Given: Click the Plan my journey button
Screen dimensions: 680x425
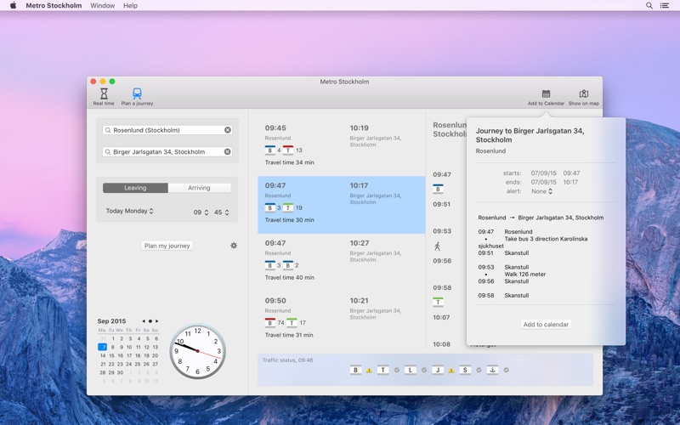Looking at the screenshot, I should pos(167,246).
